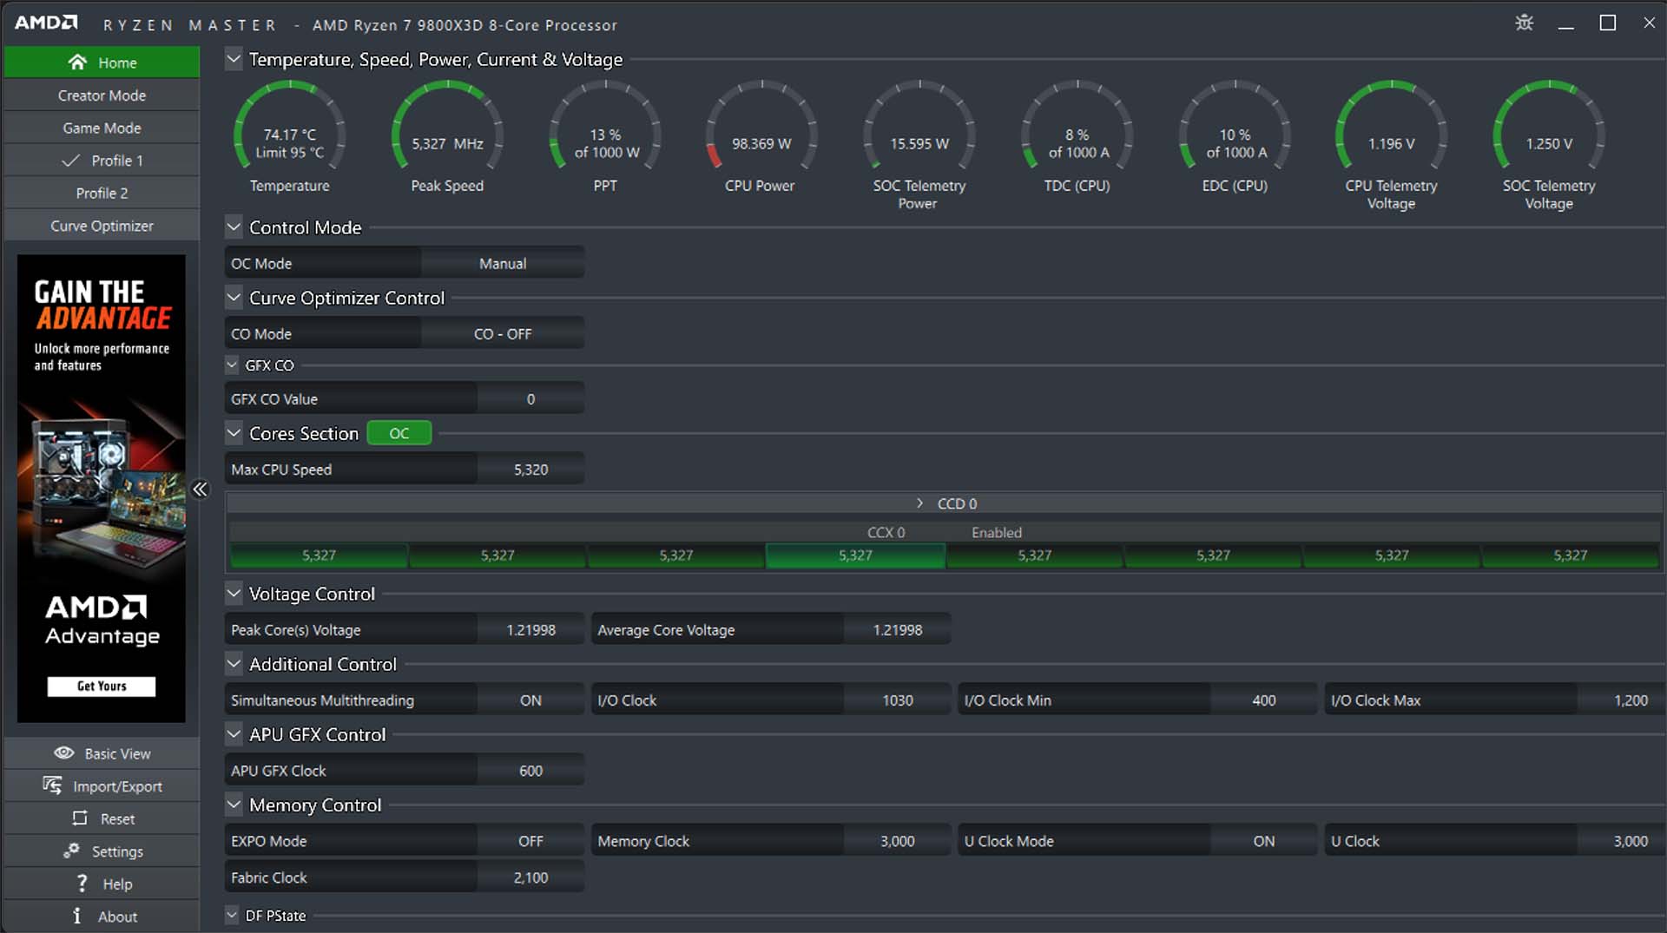Edit APU GFX Clock 600 value
This screenshot has width=1667, height=933.
pos(530,770)
